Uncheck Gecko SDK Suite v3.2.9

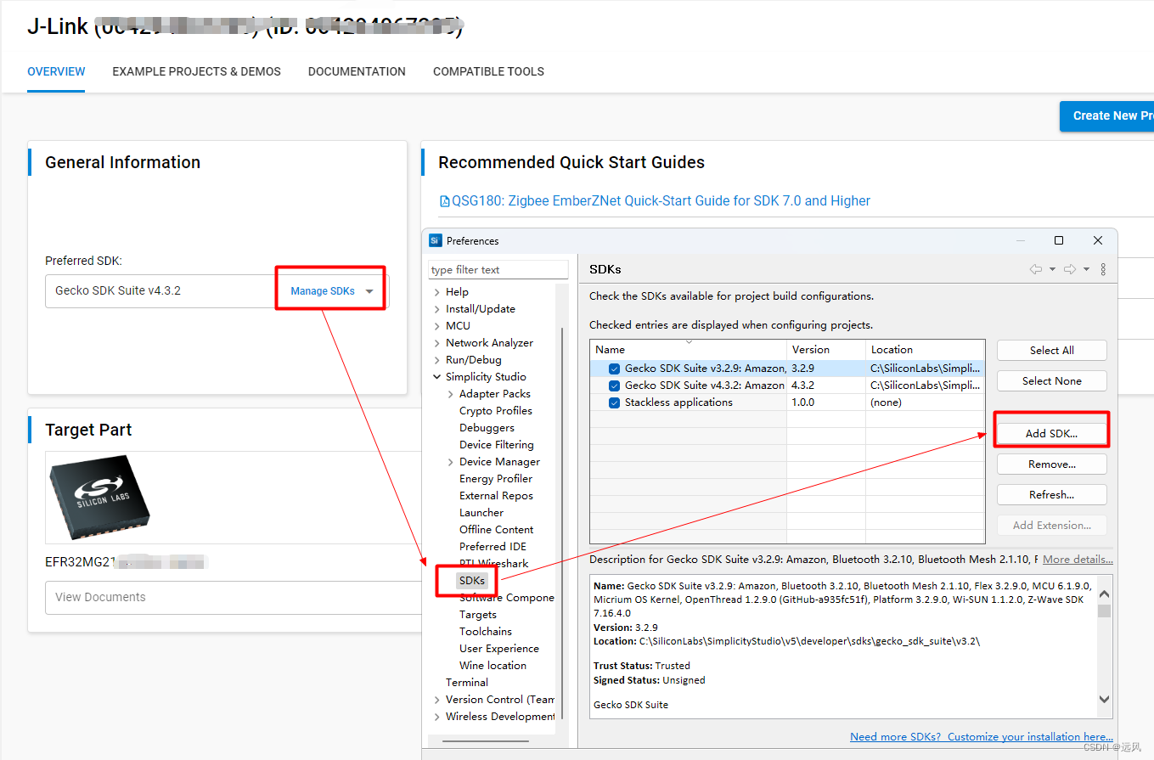[614, 368]
